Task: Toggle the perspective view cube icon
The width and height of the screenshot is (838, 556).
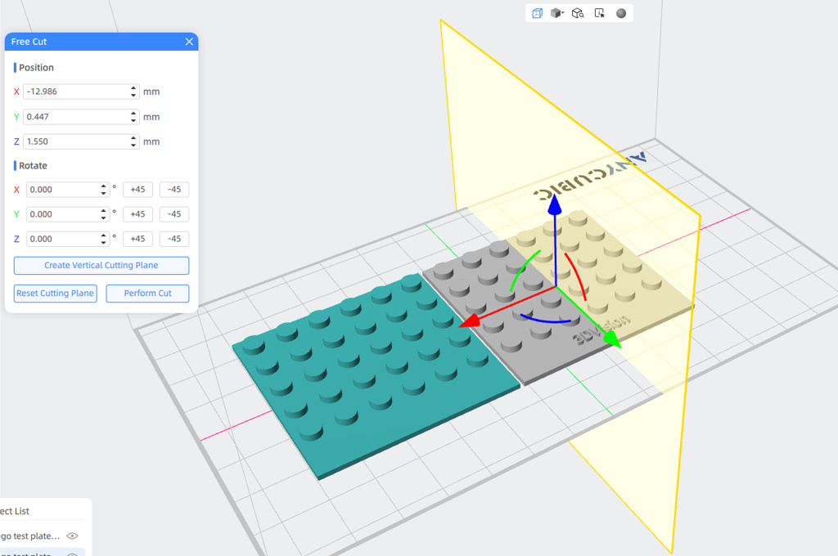Action: [537, 13]
